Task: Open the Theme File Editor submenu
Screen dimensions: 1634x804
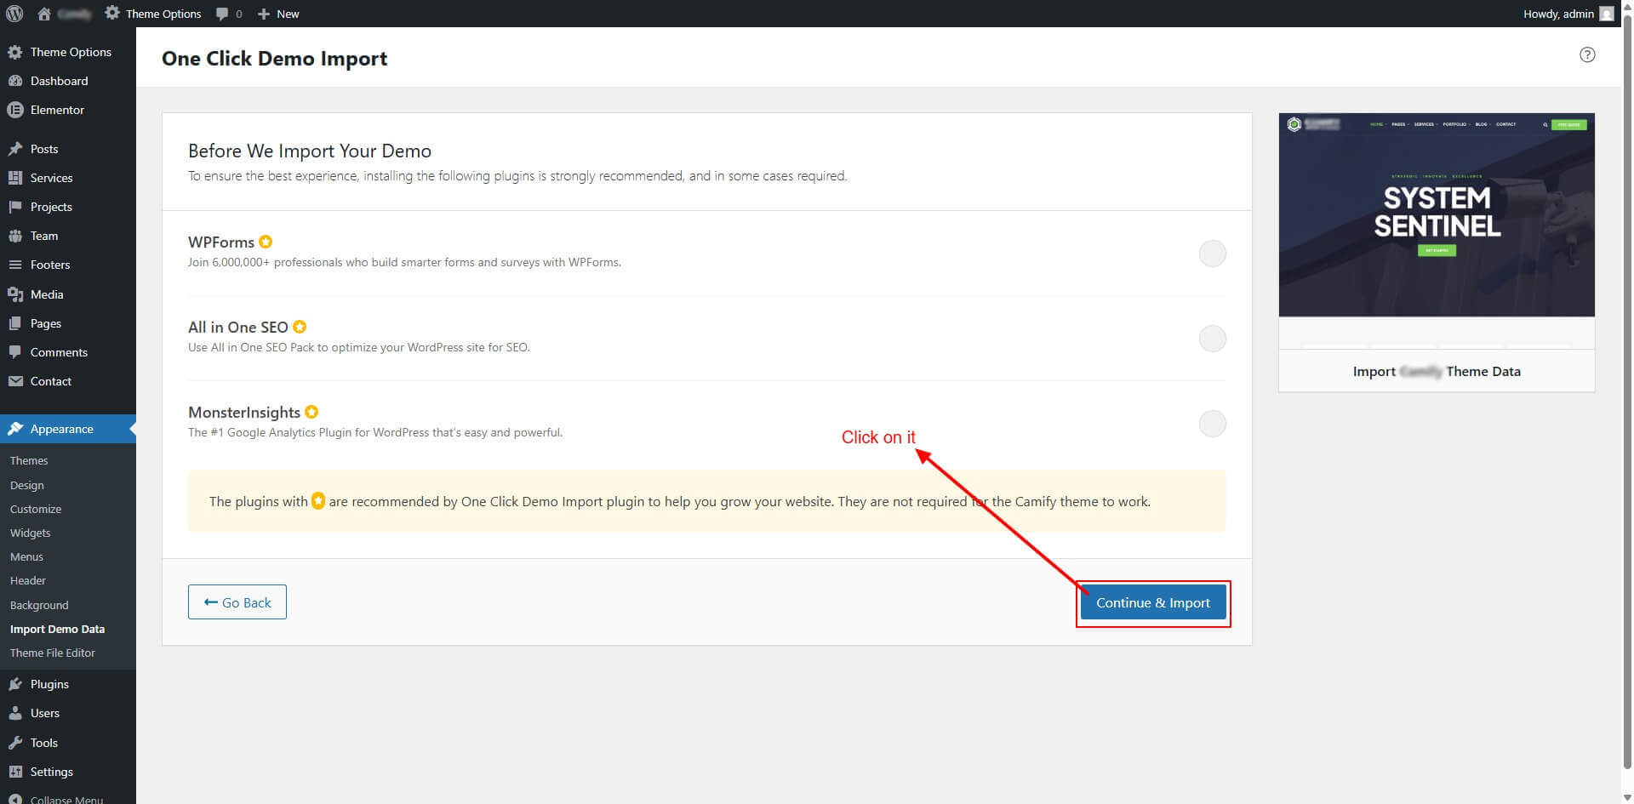Action: tap(53, 653)
